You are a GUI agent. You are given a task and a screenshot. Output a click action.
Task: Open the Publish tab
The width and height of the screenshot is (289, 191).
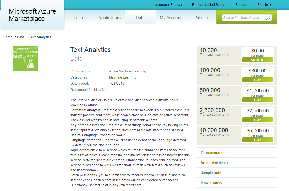click(201, 17)
